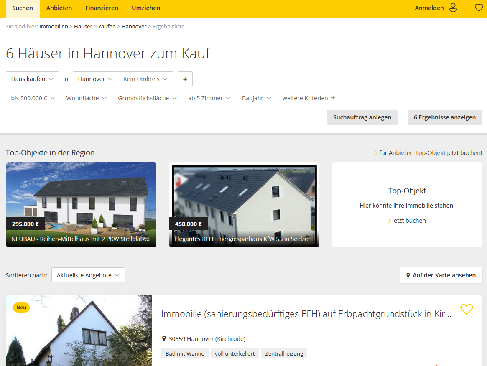The image size is (487, 366).
Task: Open the Wohnfläche filter
Action: (86, 98)
